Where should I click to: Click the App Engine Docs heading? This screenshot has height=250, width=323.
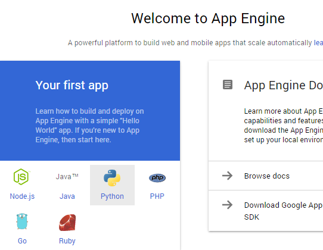284,85
